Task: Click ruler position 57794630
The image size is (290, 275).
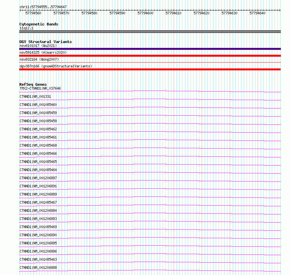Action: coord(229,13)
